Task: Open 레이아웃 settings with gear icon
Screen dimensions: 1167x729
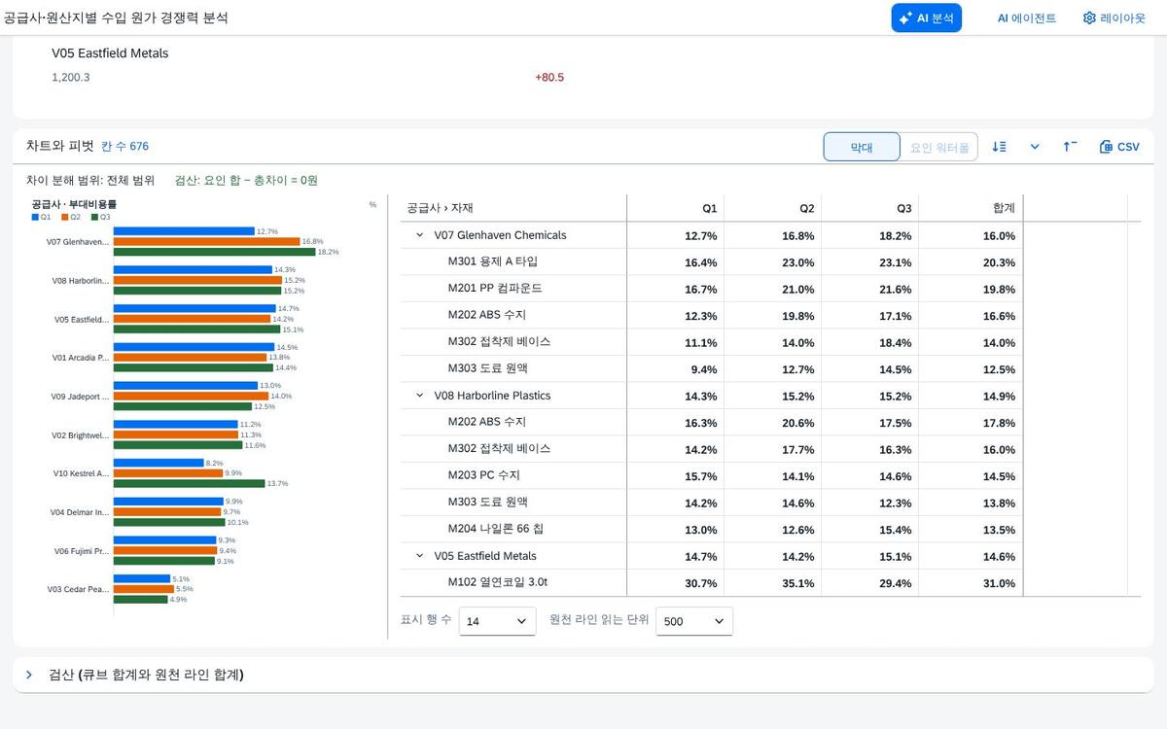Action: pos(1114,17)
